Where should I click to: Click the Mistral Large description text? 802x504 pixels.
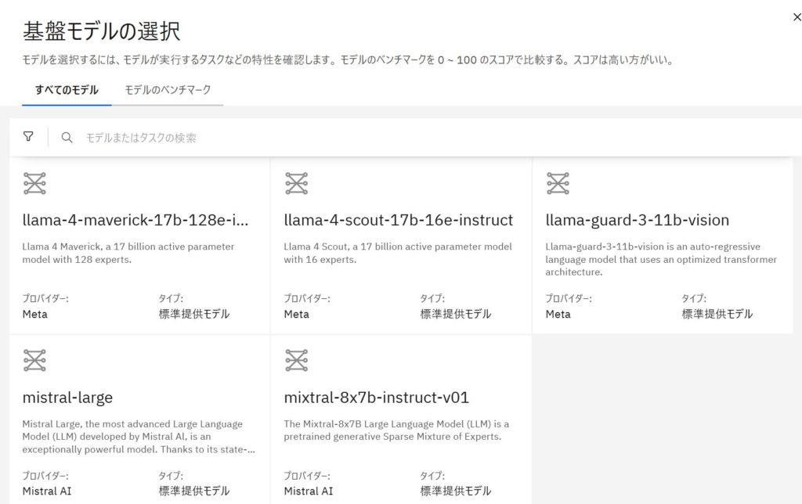(139, 437)
